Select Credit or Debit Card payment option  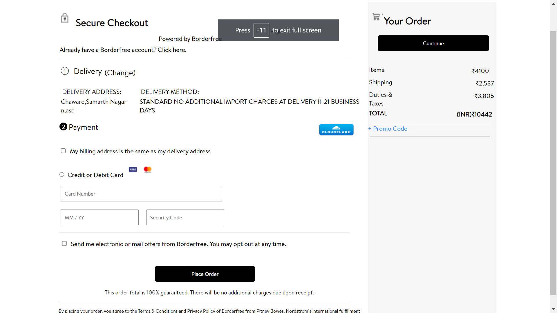(62, 174)
